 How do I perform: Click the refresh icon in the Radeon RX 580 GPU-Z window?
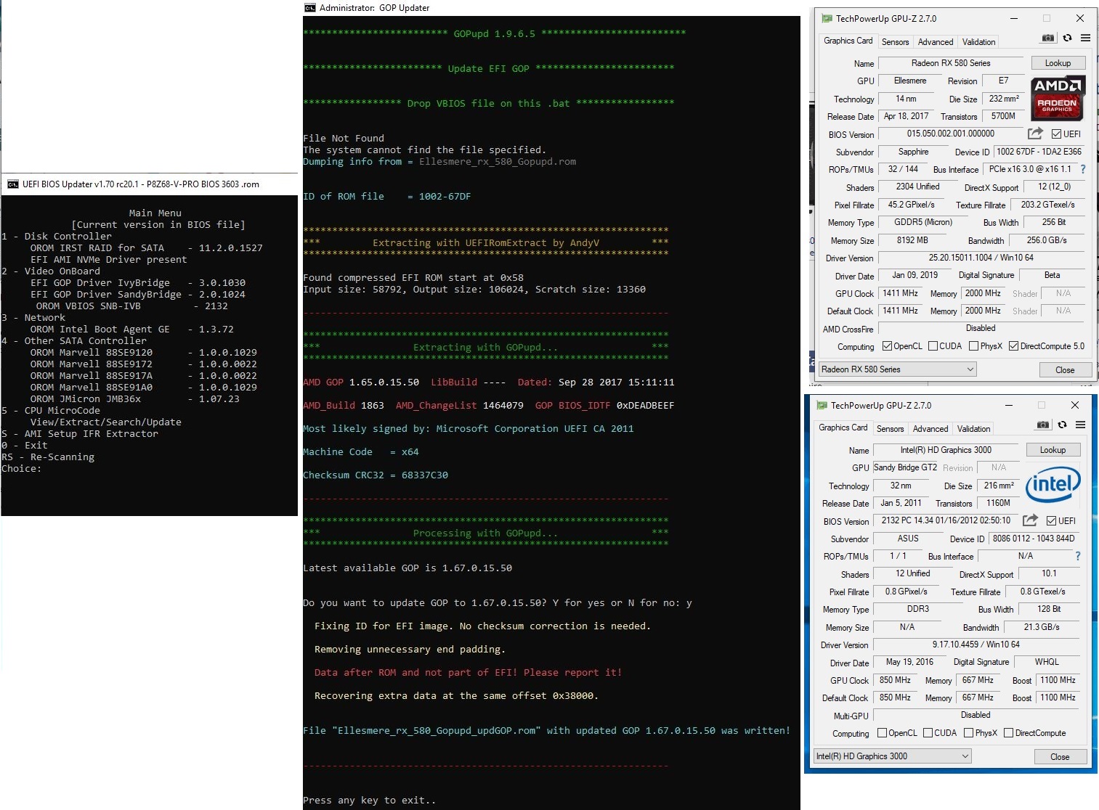[1067, 38]
